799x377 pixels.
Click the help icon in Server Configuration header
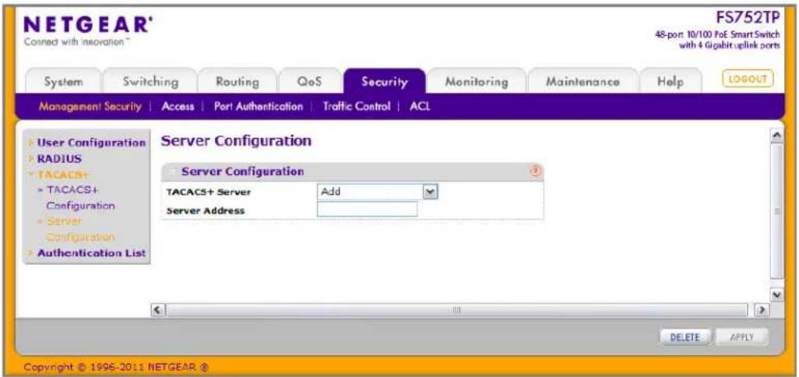coord(535,171)
